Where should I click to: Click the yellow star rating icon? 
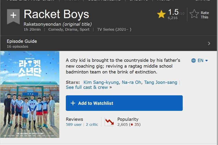coord(161,14)
